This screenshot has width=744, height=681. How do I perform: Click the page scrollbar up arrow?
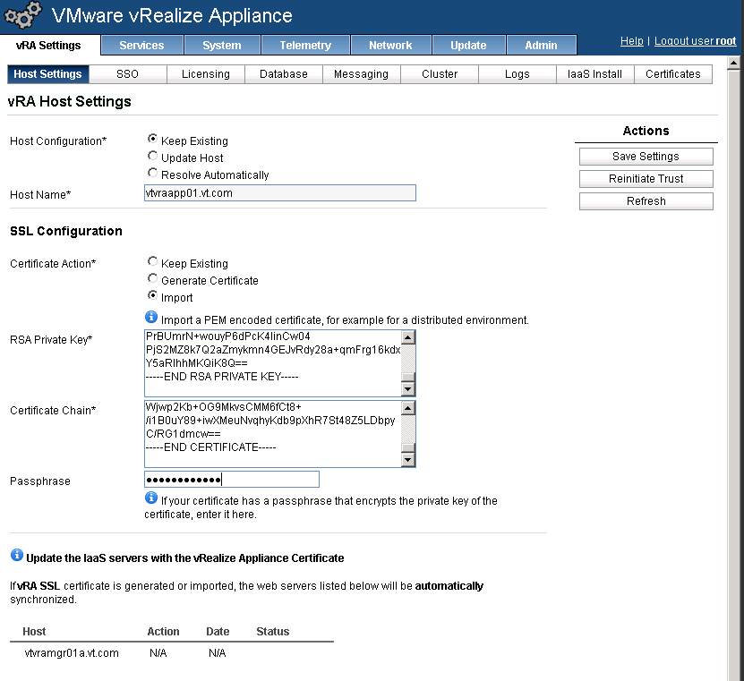pos(733,63)
